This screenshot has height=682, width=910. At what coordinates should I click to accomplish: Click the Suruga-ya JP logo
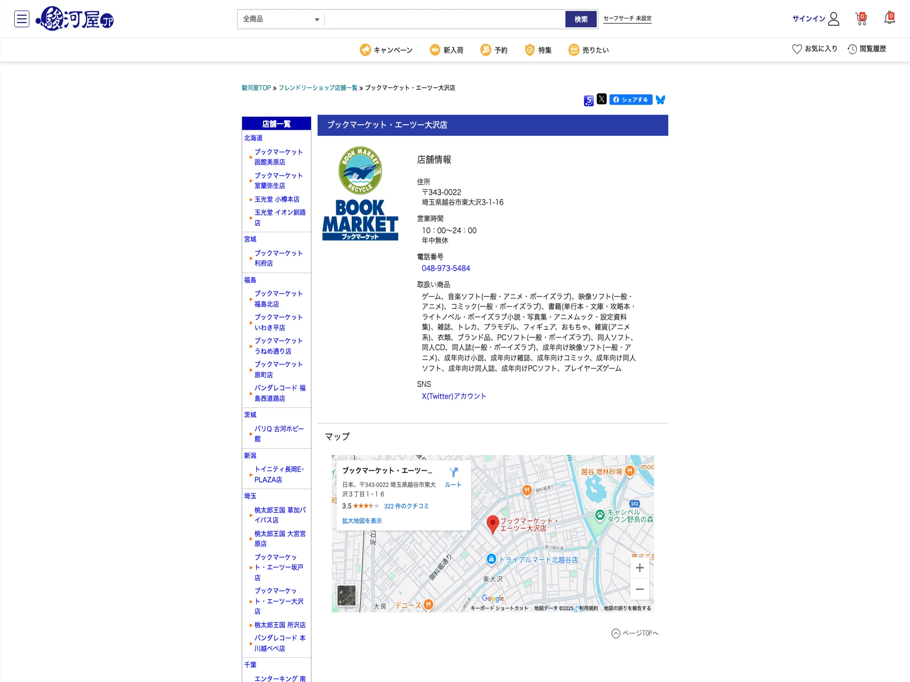coord(75,19)
